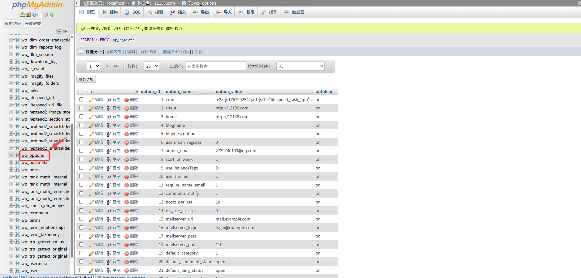Click the pencil edit icon for cron row
The width and height of the screenshot is (581, 278).
point(91,100)
